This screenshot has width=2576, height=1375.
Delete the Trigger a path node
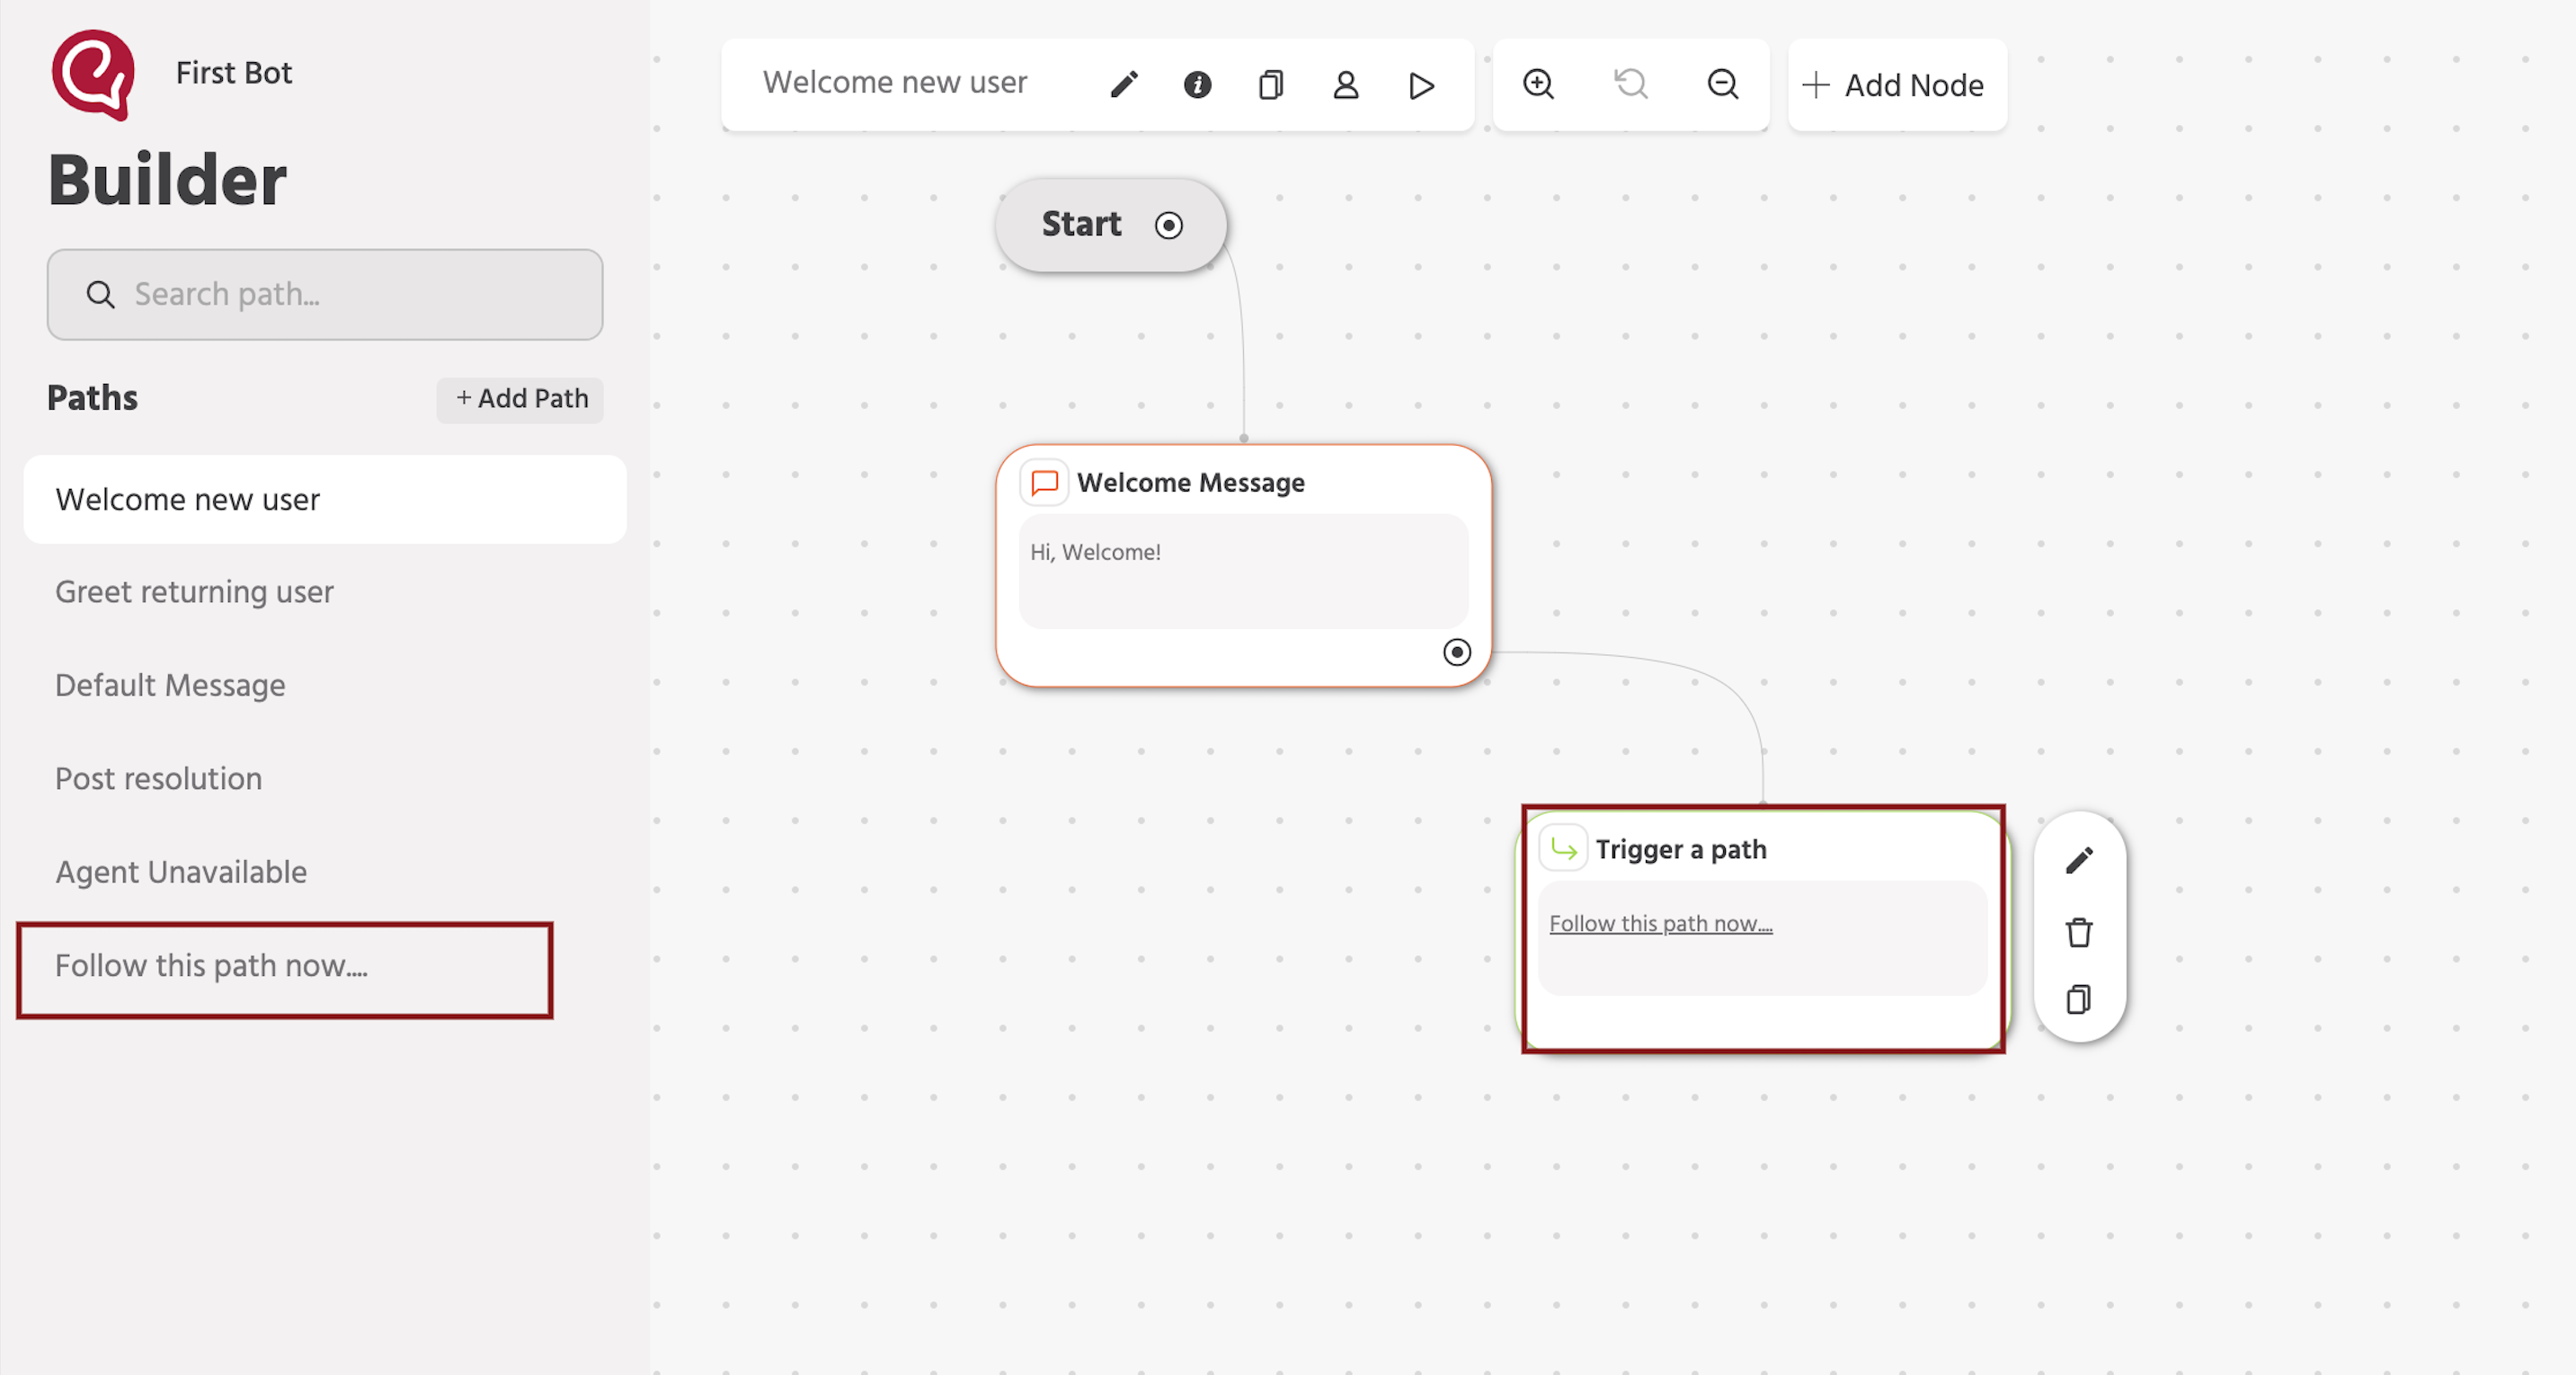tap(2079, 932)
